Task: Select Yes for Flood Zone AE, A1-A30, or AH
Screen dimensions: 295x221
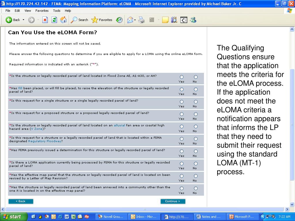Action: pos(181,77)
